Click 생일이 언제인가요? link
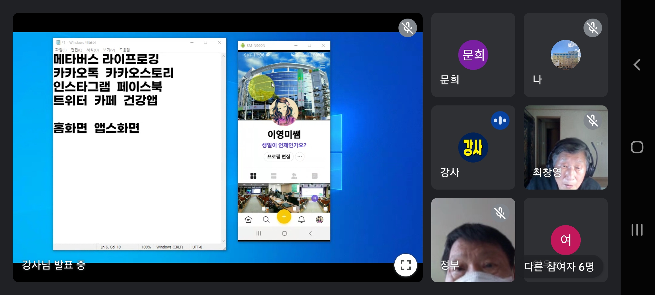The height and width of the screenshot is (295, 655). [x=284, y=145]
